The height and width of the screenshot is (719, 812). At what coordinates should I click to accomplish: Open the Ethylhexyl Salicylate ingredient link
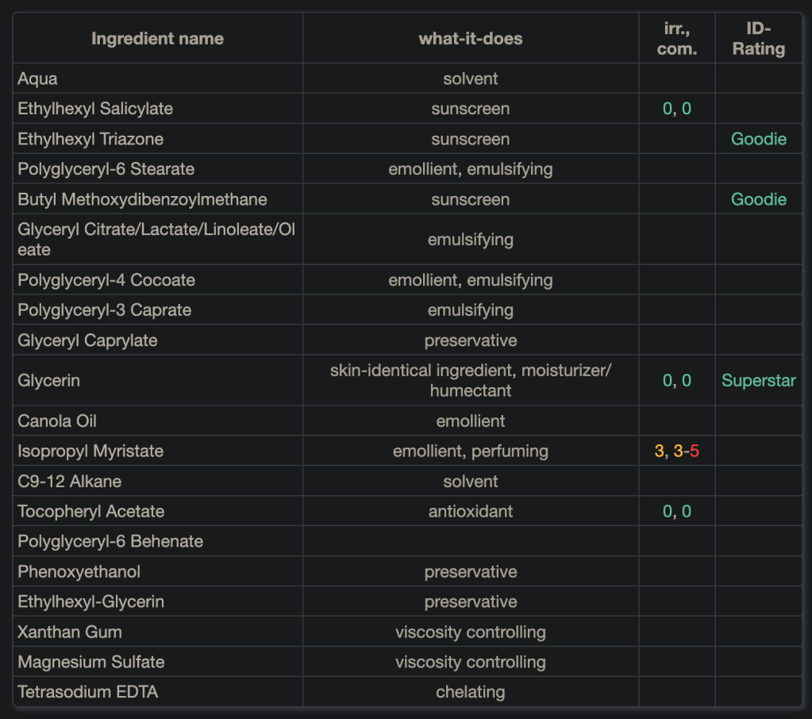pos(95,109)
